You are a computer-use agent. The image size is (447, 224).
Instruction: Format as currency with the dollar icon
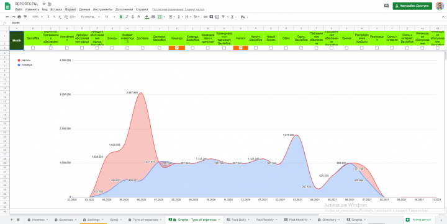tap(48, 17)
